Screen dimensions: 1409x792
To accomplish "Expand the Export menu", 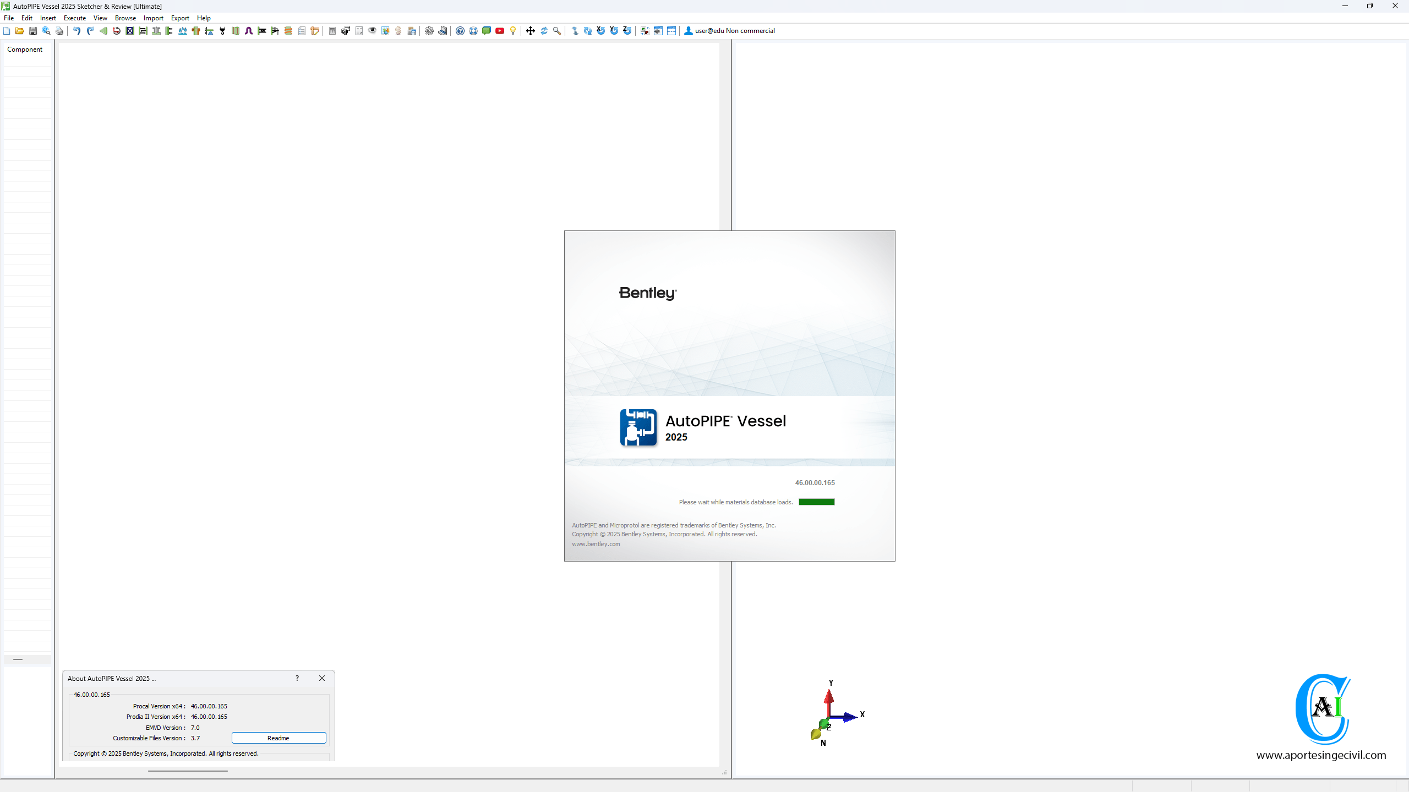I will coord(180,18).
